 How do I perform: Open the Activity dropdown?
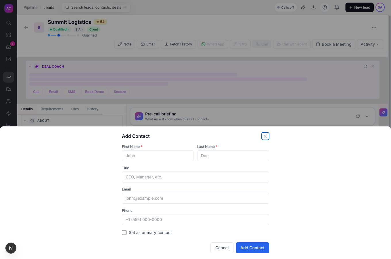coord(370,44)
